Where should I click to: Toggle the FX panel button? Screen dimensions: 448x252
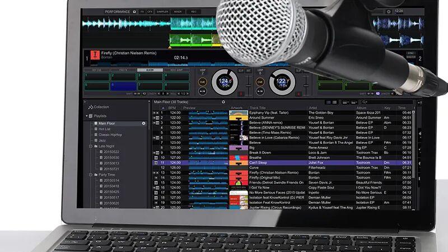pyautogui.click(x=142, y=12)
